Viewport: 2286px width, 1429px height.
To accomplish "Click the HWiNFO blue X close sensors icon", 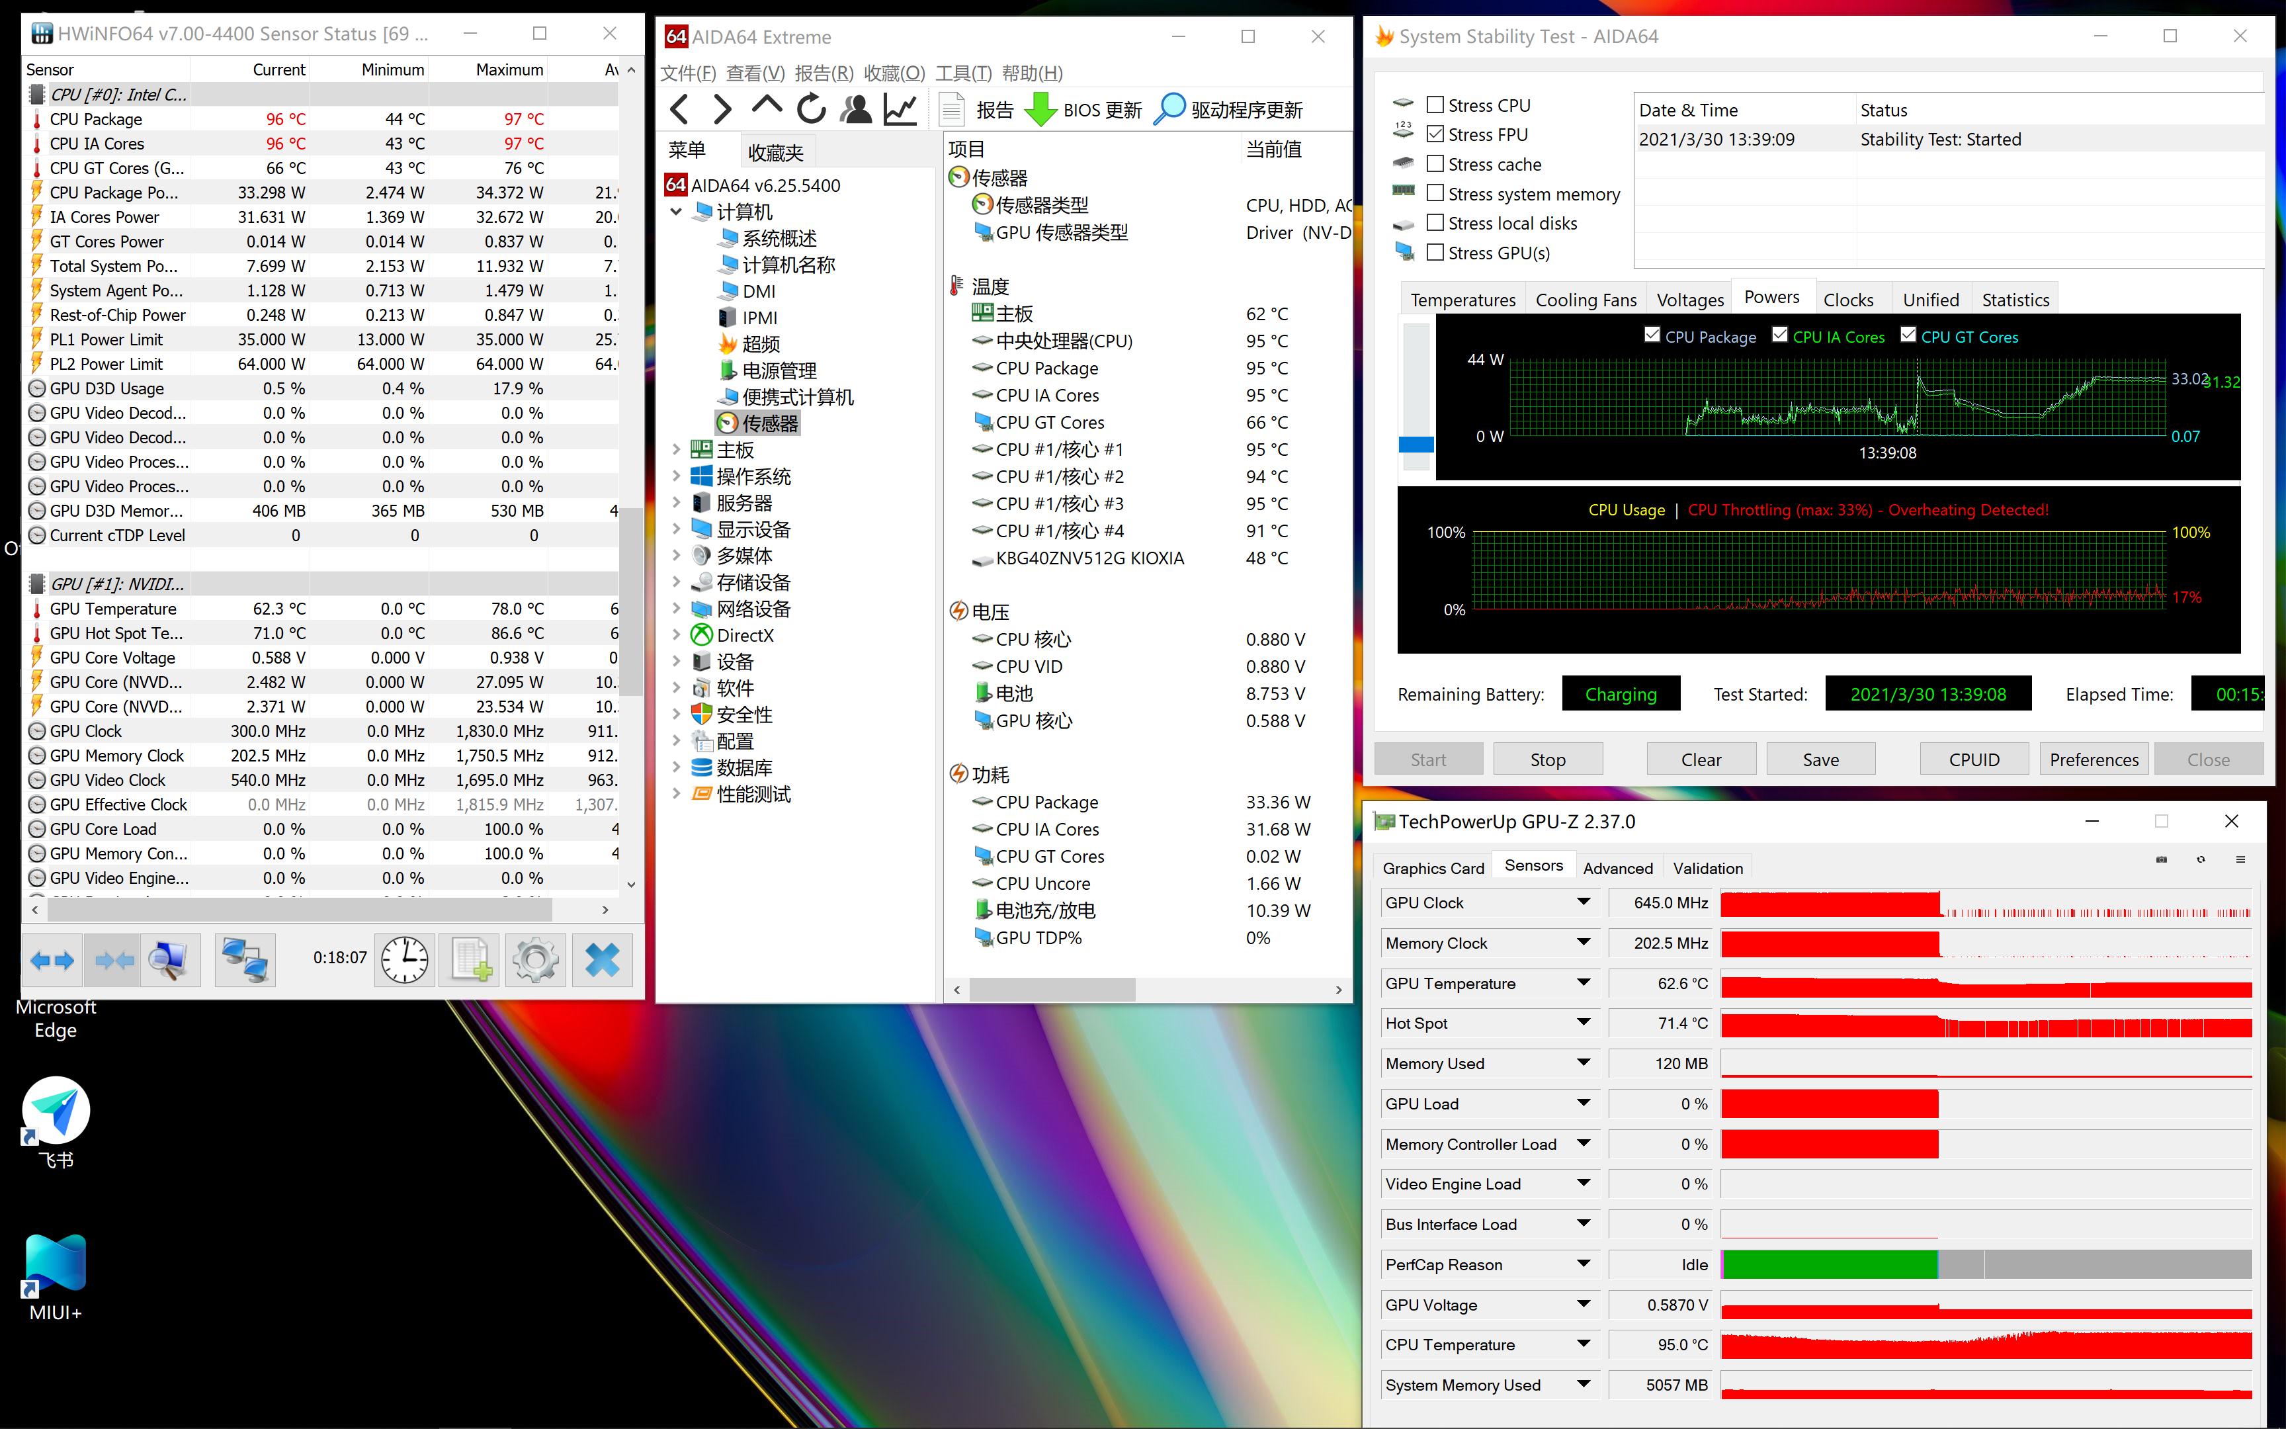I will (x=602, y=960).
